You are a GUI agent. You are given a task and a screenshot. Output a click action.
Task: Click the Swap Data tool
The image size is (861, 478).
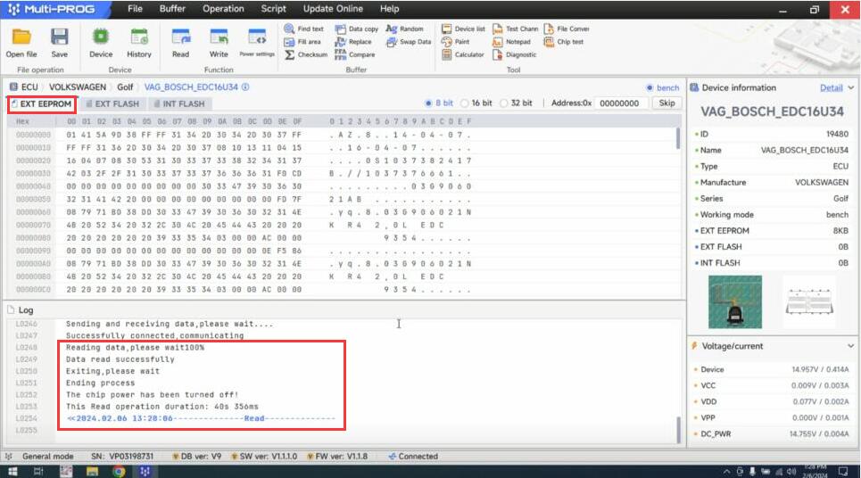[409, 42]
